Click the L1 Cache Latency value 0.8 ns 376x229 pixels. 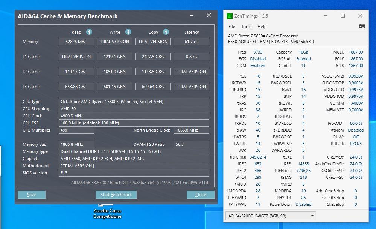pyautogui.click(x=191, y=57)
